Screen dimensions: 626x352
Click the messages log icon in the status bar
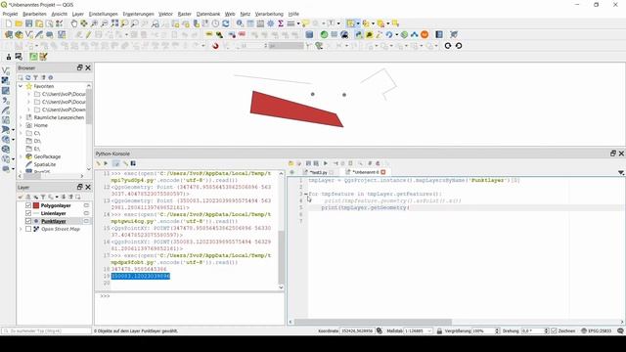point(620,330)
